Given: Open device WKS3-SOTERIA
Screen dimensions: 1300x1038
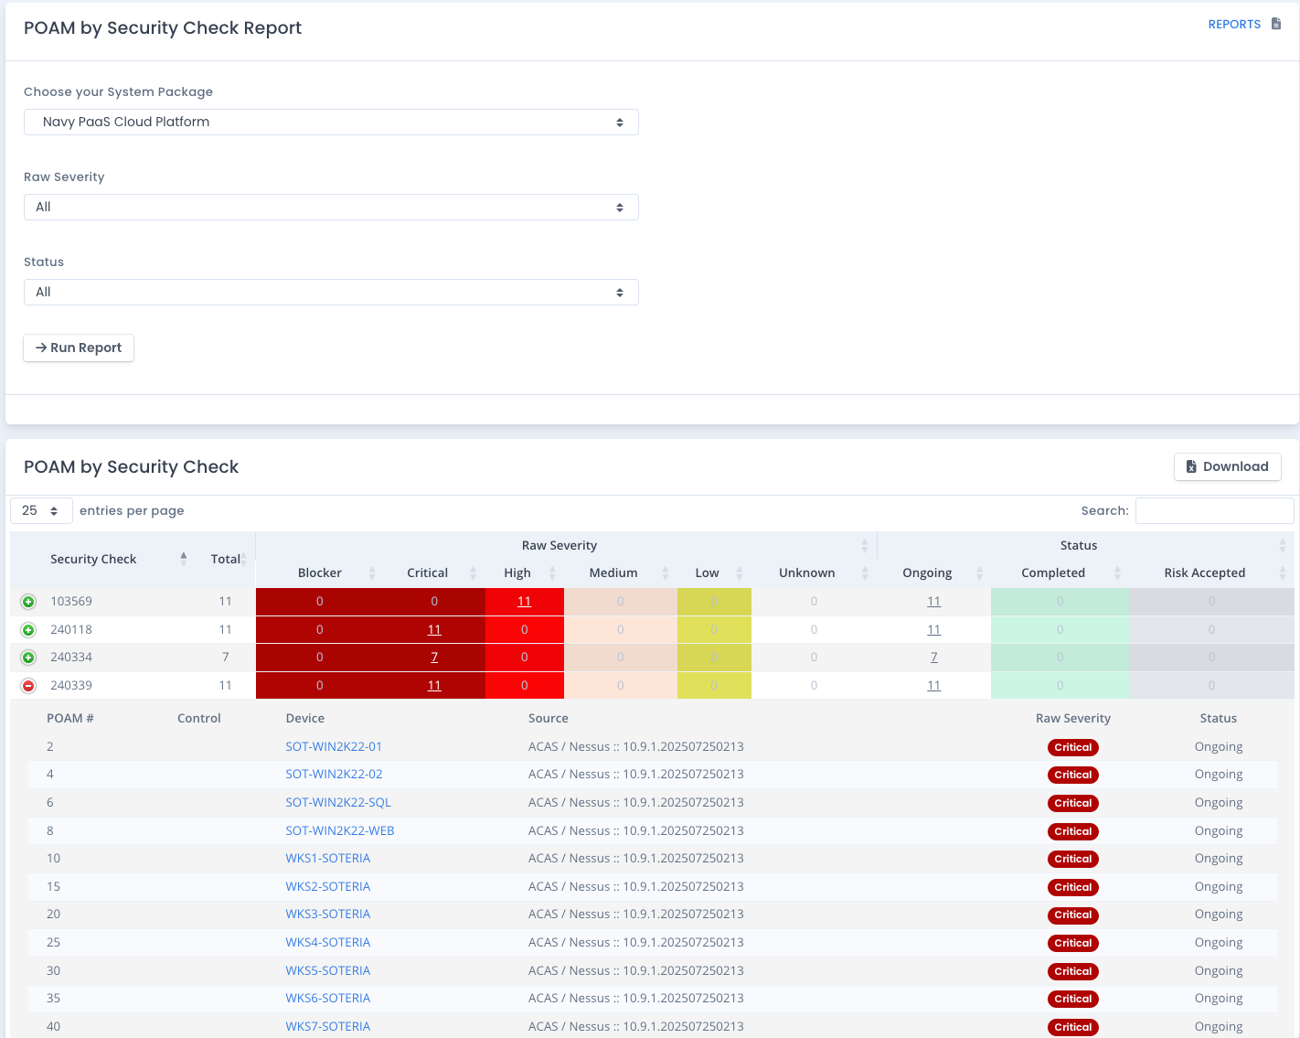Looking at the screenshot, I should tap(328, 914).
